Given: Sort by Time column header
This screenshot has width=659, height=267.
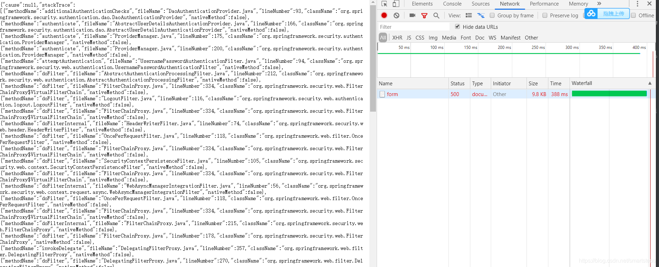Looking at the screenshot, I should coord(559,84).
